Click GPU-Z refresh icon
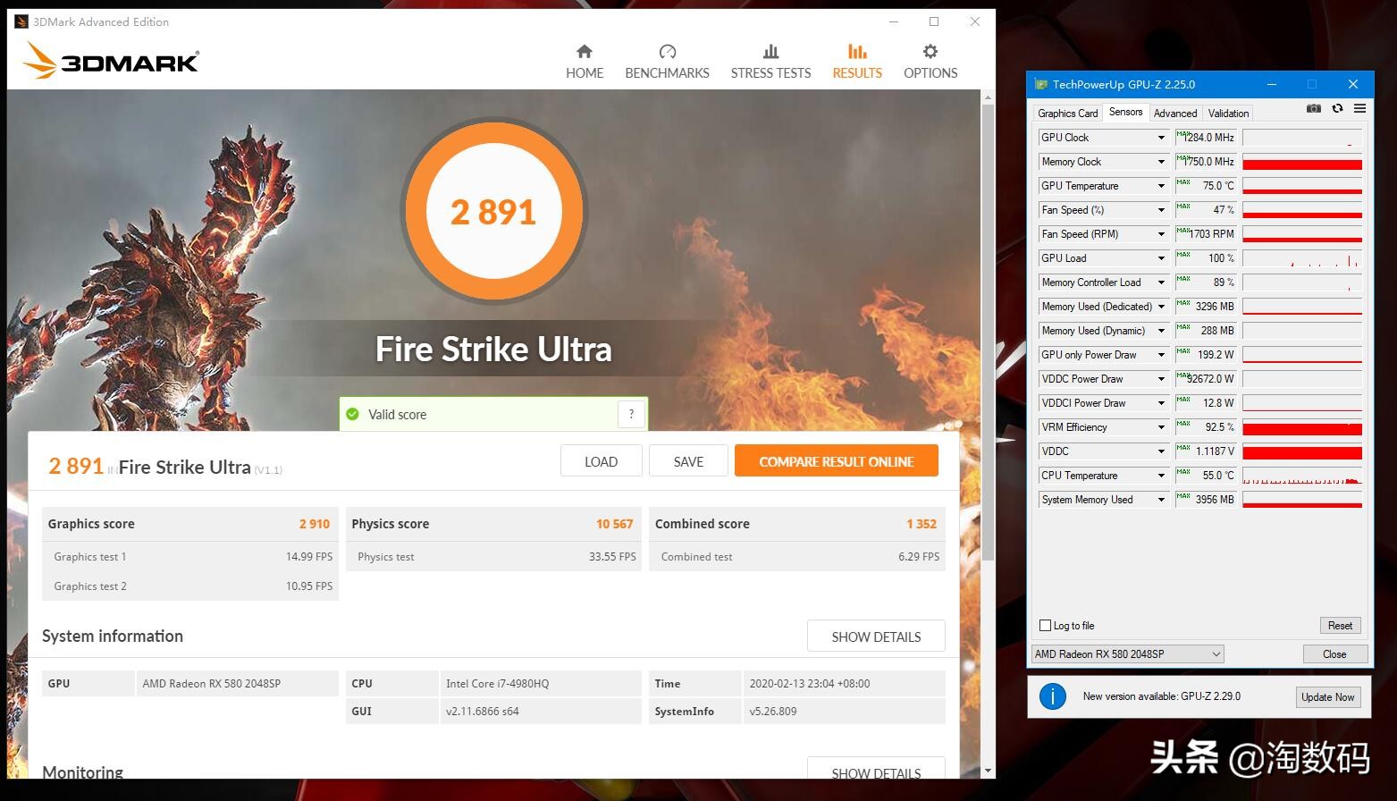 [1337, 109]
